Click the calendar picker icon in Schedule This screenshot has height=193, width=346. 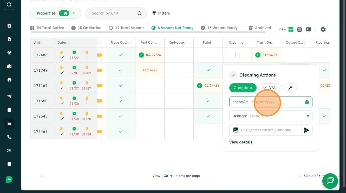coord(307,102)
